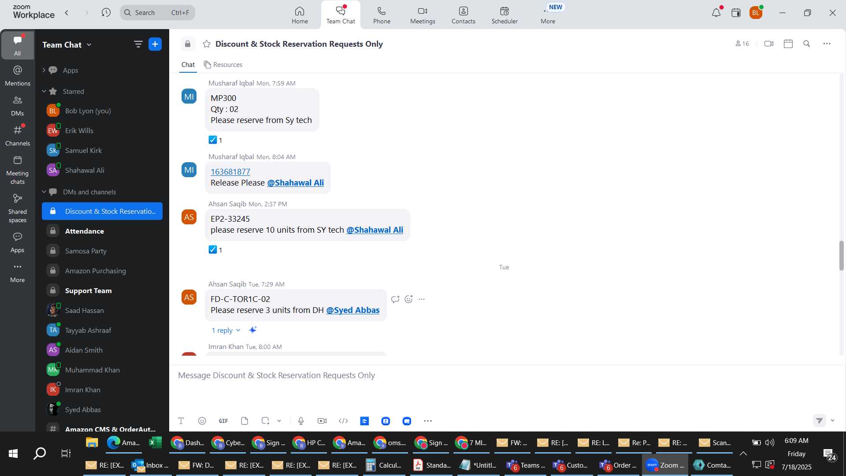846x476 pixels.
Task: Click the blue new chat plus button
Action: coord(155,44)
